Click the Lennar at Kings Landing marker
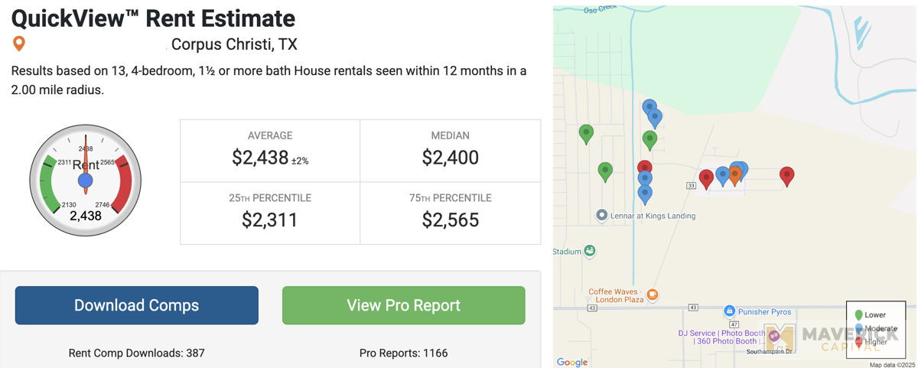This screenshot has height=368, width=918. 601,216
